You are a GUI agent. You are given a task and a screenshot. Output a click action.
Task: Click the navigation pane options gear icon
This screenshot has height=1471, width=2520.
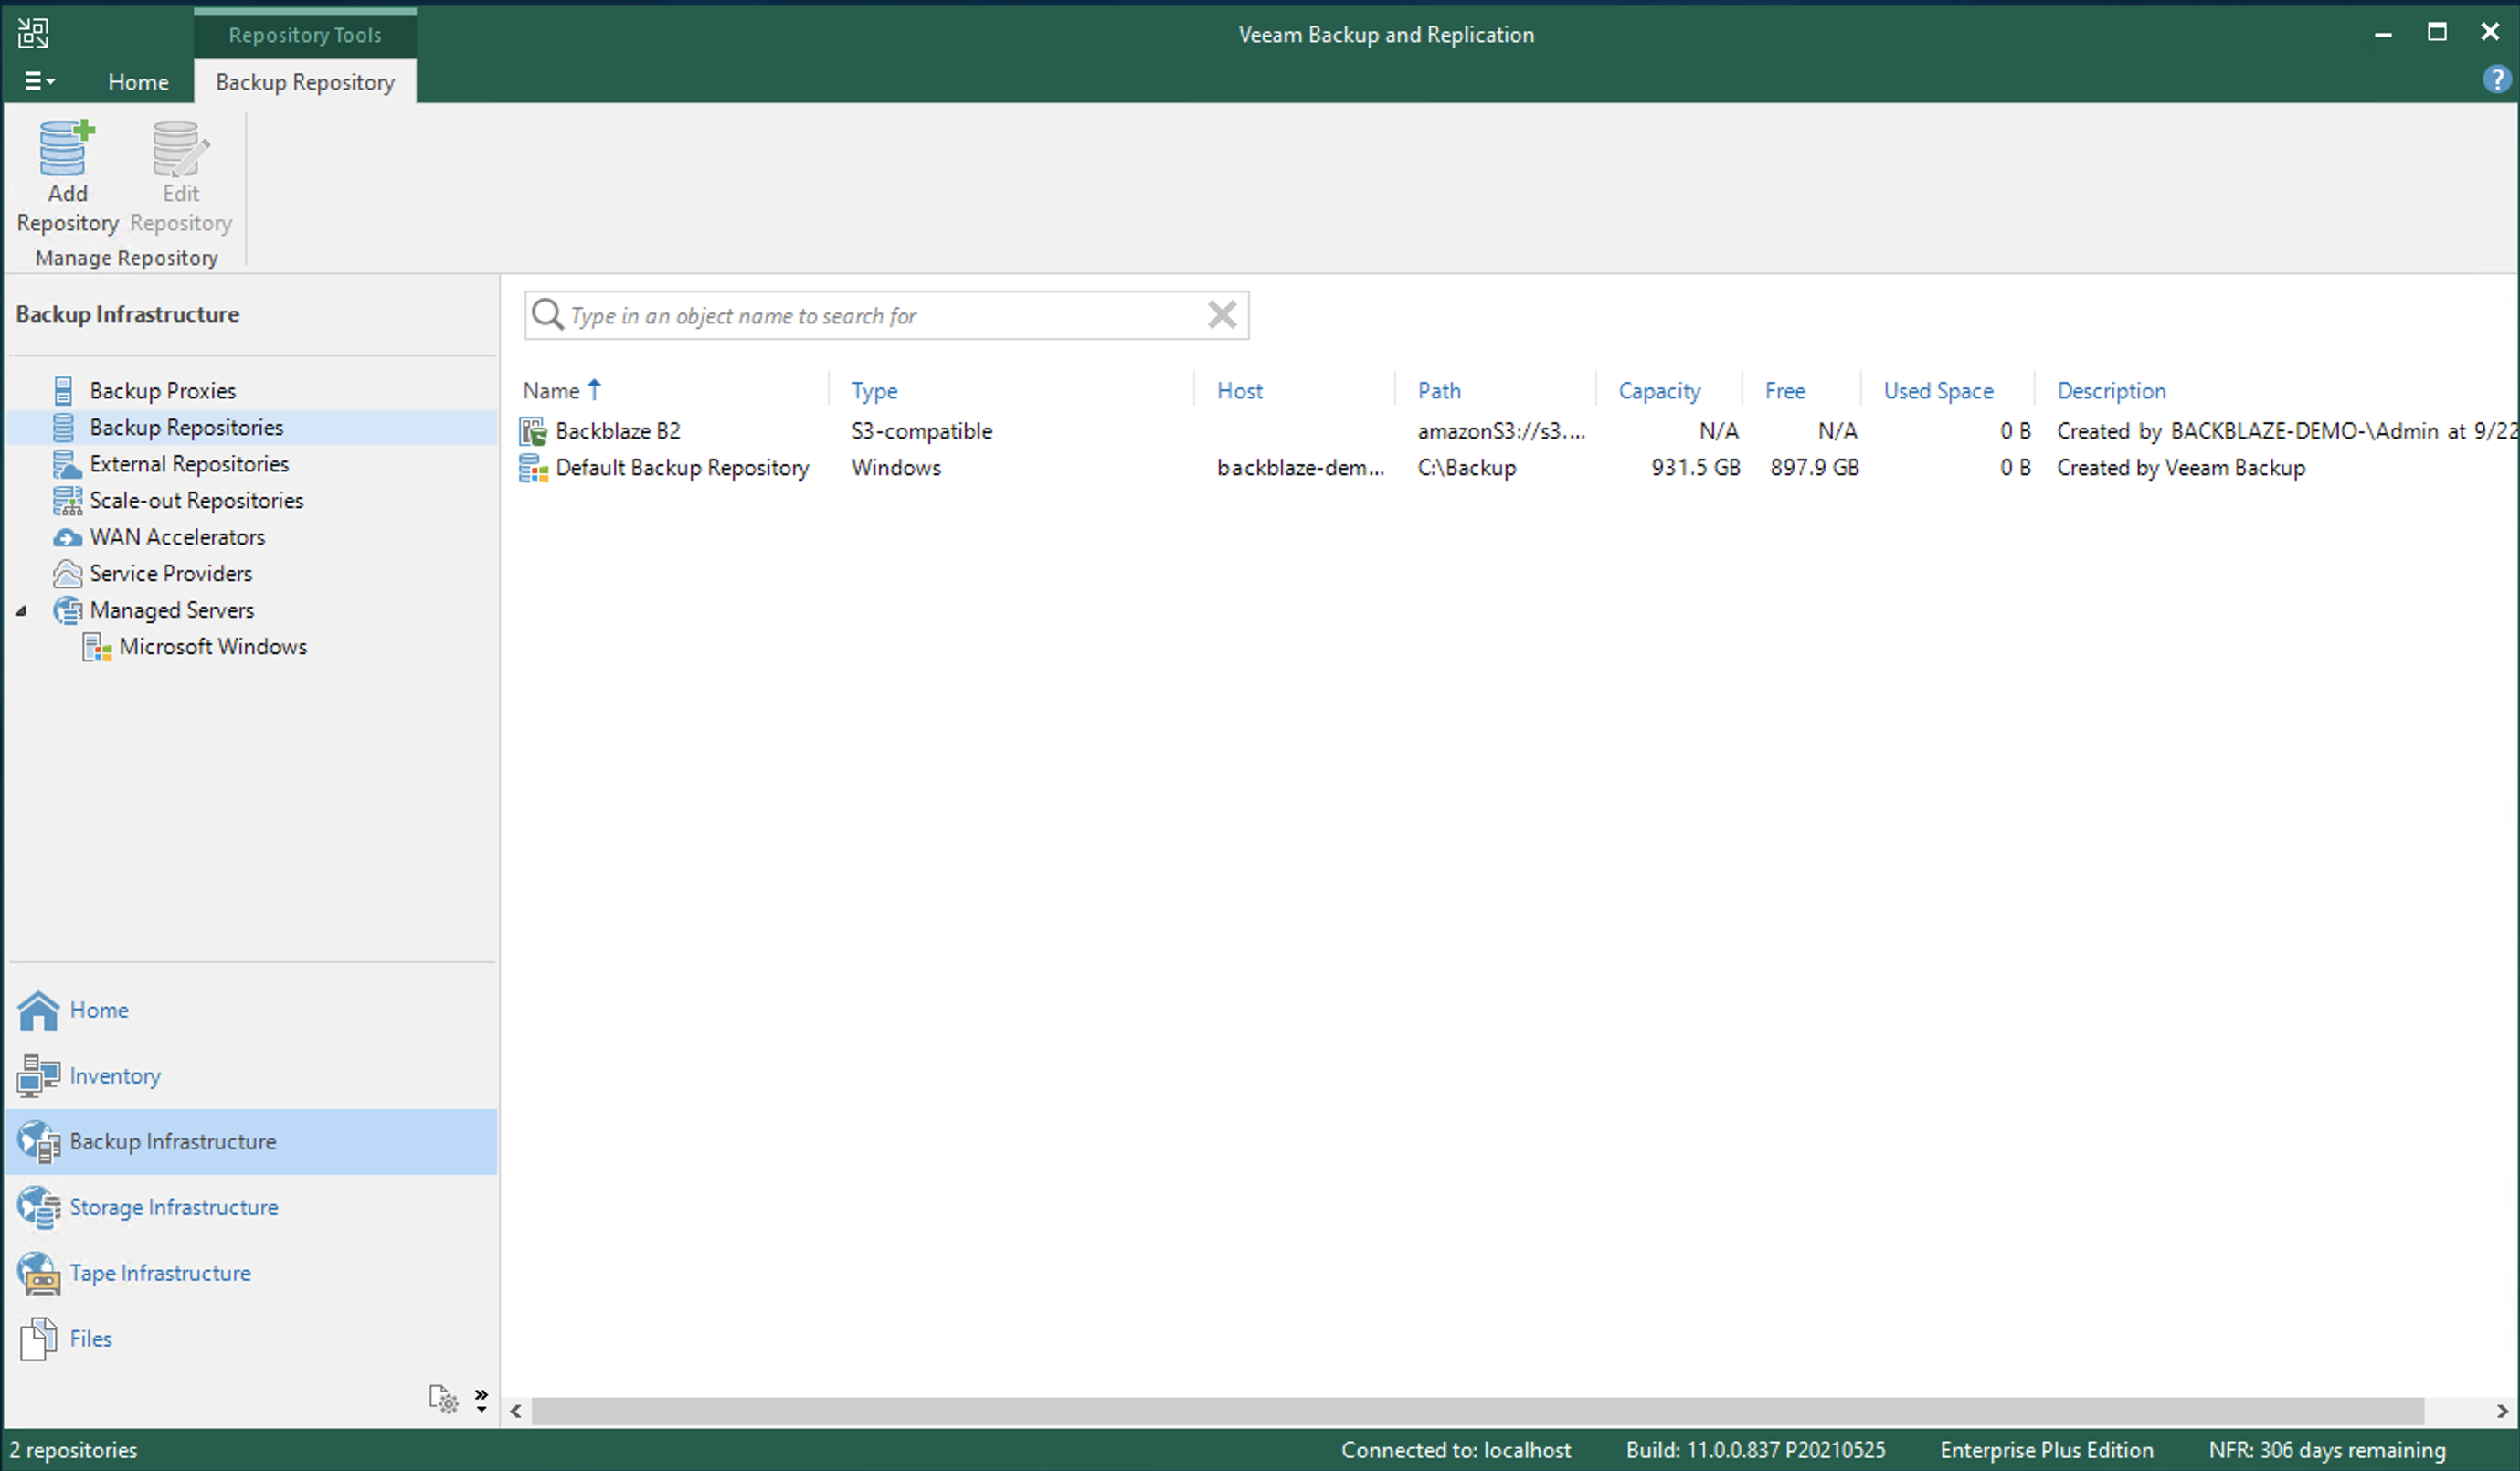click(443, 1399)
